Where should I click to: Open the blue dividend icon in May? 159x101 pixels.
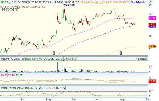54,54
